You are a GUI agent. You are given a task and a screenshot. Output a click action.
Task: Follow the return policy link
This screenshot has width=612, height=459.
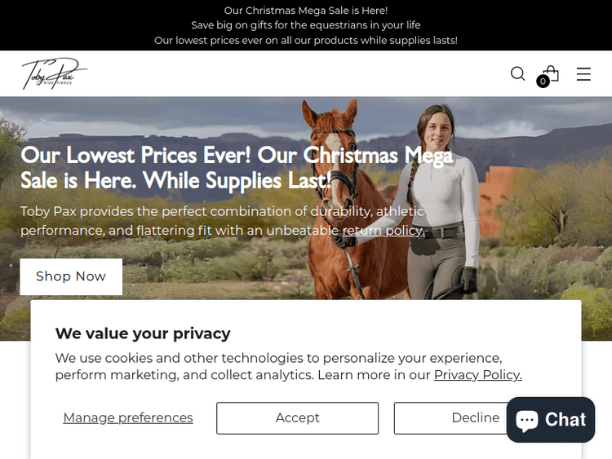click(384, 231)
